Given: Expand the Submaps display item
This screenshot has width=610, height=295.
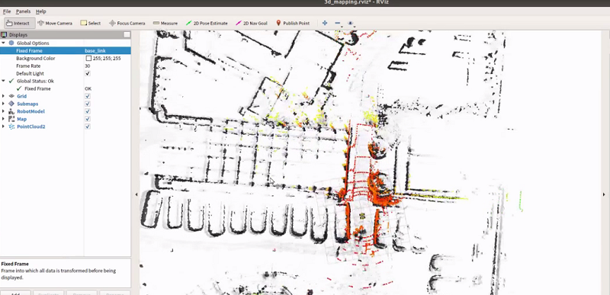Looking at the screenshot, I should 4,104.
